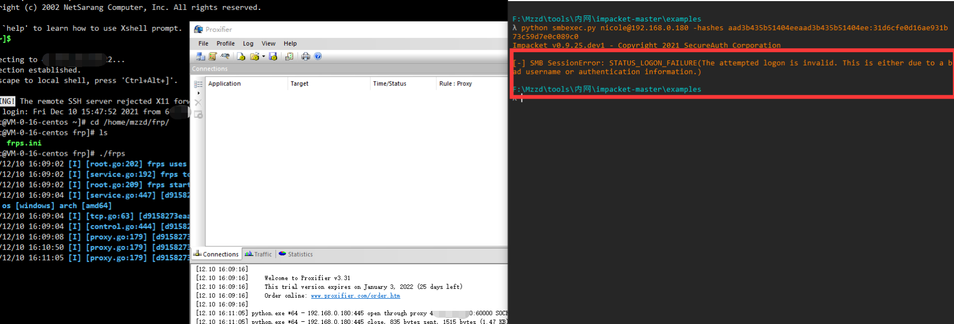Toggle the connections list view icon
954x324 pixels.
coord(198,84)
